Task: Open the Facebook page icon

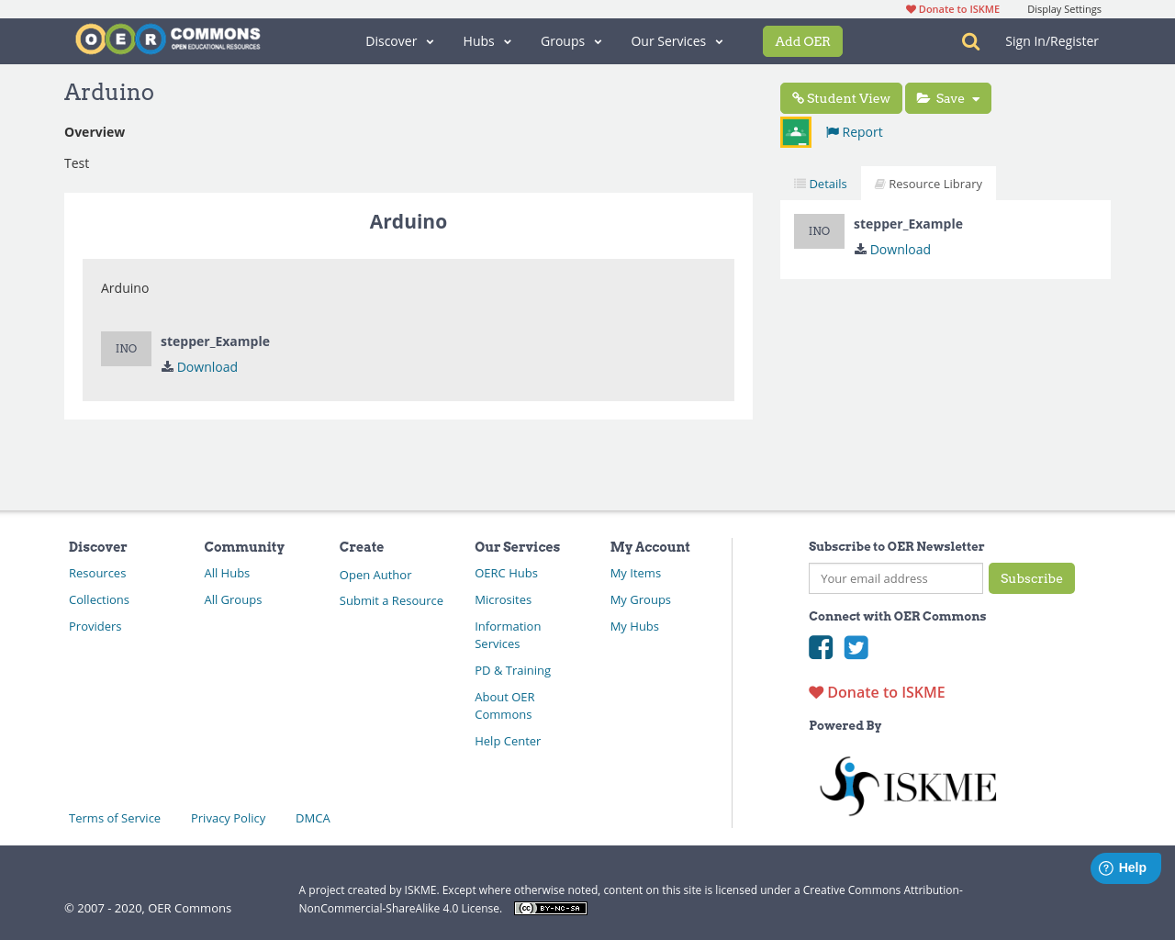Action: (821, 647)
